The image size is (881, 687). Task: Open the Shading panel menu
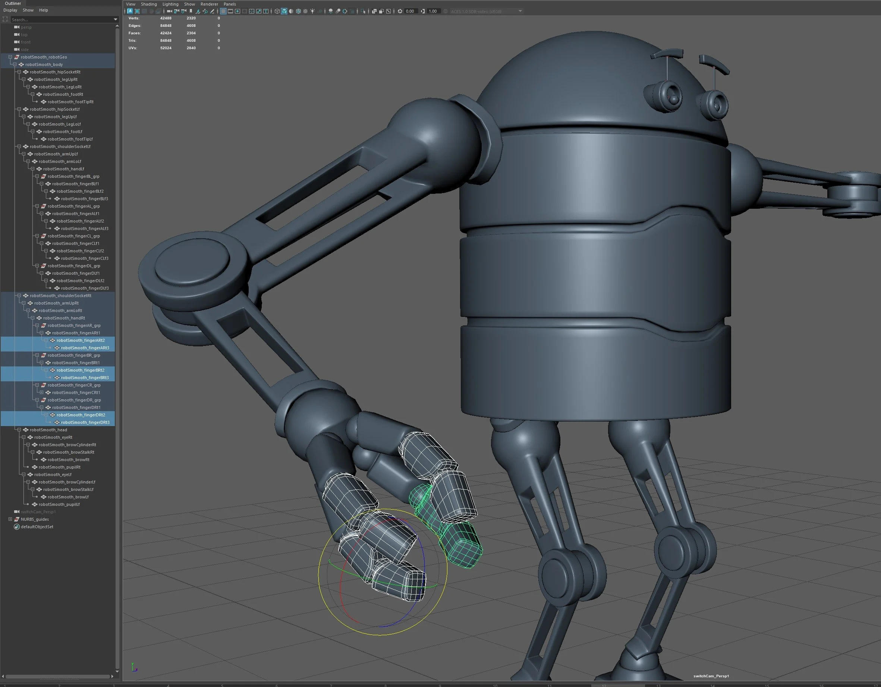click(148, 4)
